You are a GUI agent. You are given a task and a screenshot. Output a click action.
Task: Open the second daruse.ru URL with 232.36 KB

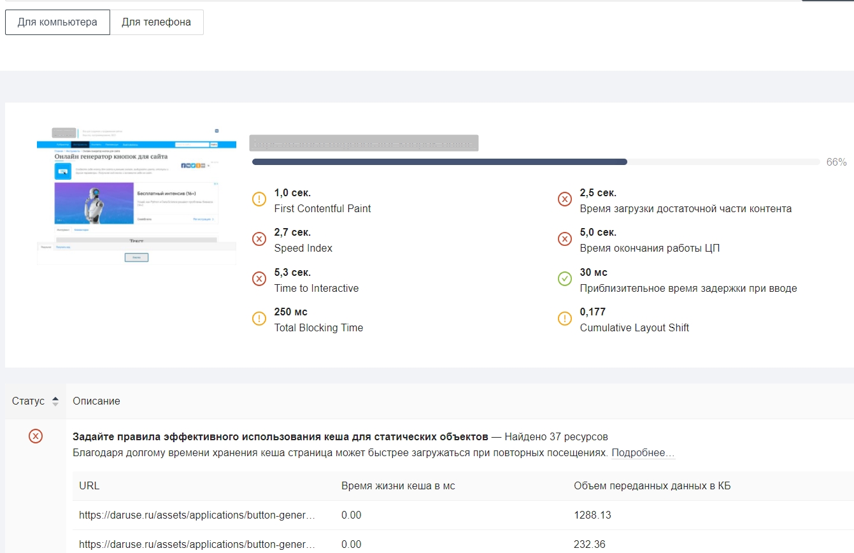pos(197,544)
